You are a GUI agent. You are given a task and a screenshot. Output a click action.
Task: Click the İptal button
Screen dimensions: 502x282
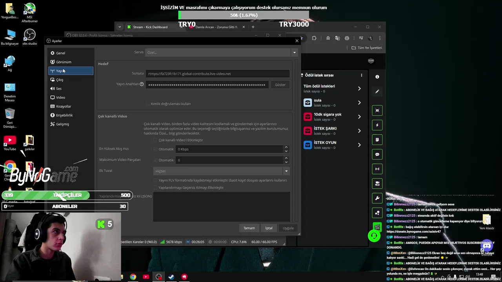269,228
